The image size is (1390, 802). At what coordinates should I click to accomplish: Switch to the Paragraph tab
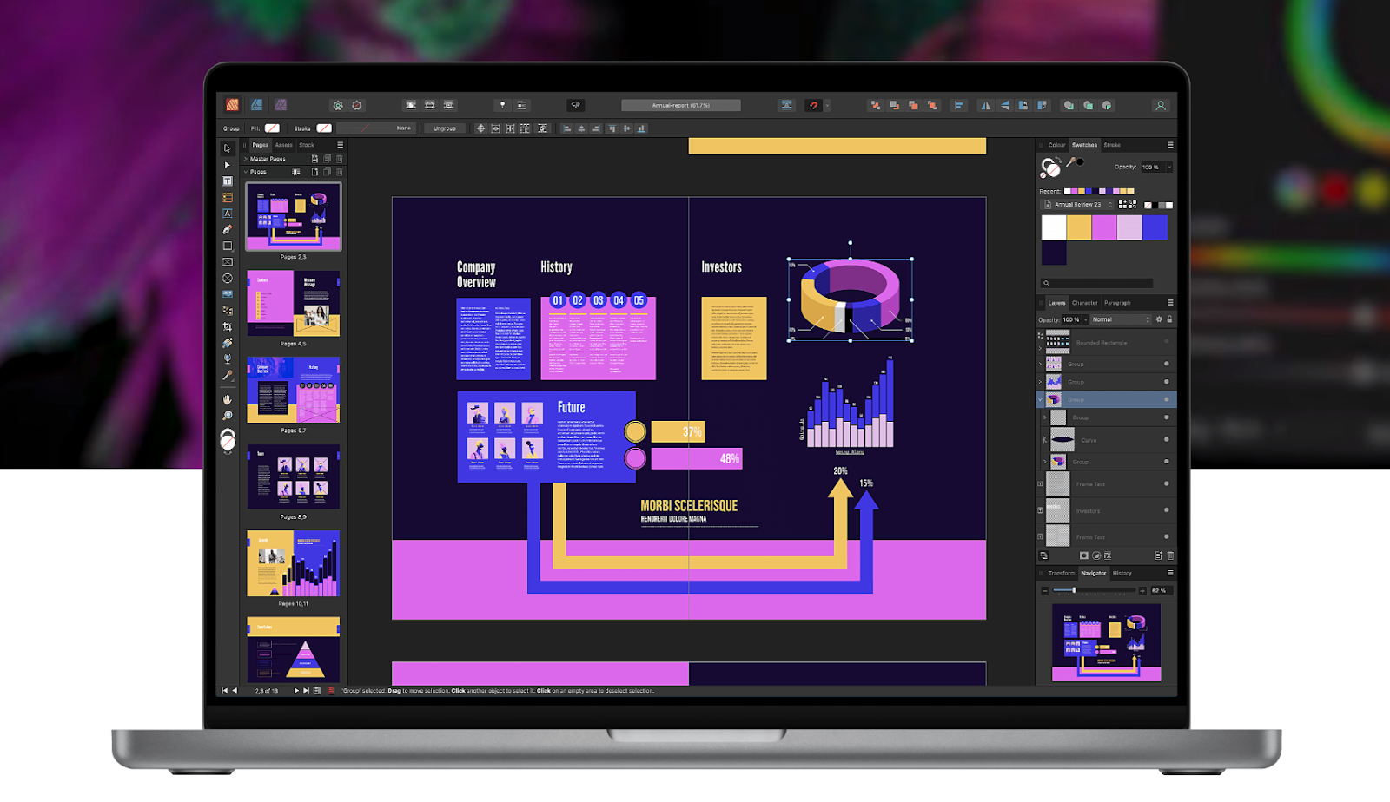pyautogui.click(x=1117, y=303)
